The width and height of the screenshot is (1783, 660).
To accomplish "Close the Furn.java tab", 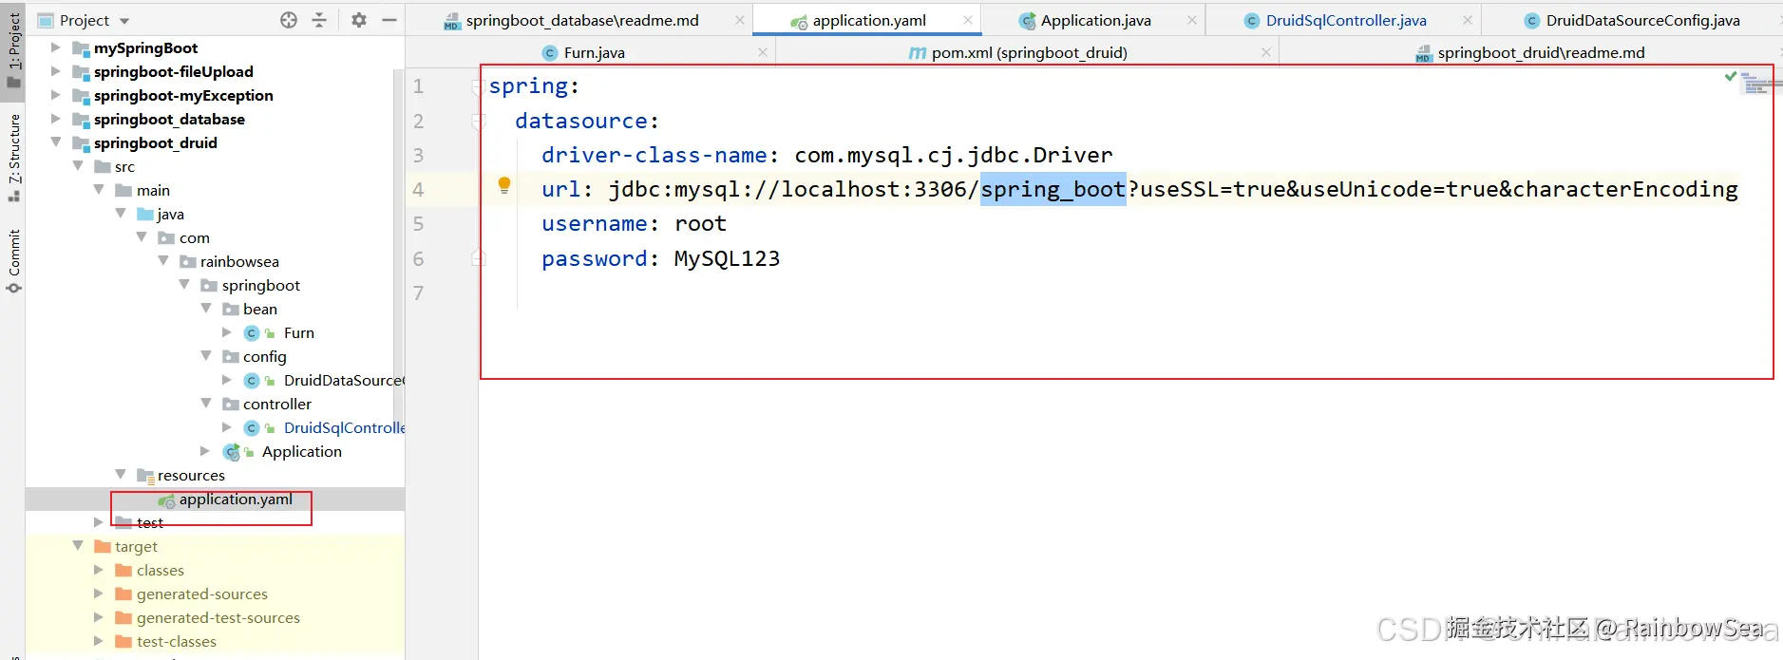I will [x=763, y=53].
